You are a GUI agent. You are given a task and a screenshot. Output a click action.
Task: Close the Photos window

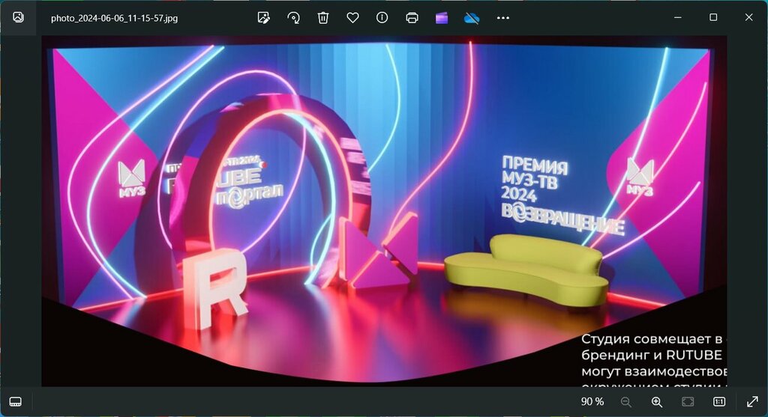749,18
